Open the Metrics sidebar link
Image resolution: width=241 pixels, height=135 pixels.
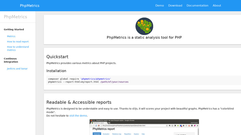point(11,36)
